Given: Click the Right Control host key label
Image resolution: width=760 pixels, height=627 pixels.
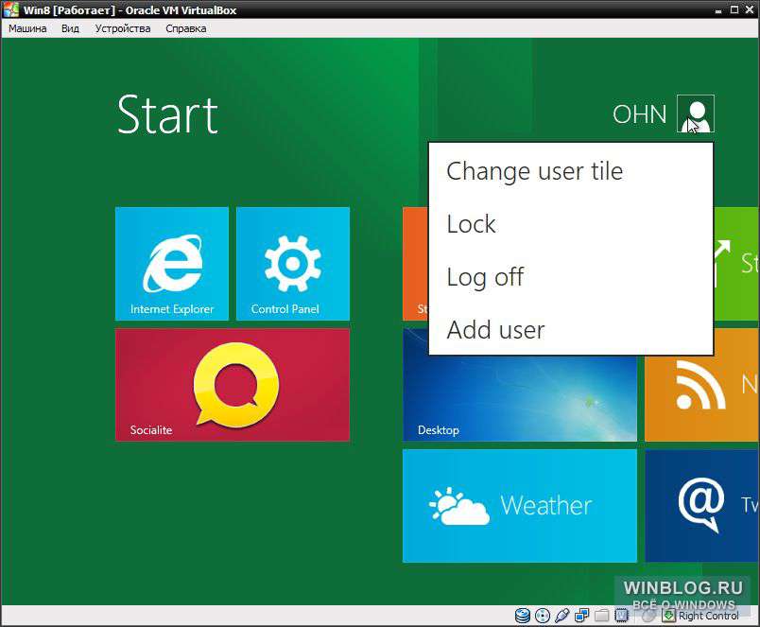Looking at the screenshot, I should tap(709, 616).
